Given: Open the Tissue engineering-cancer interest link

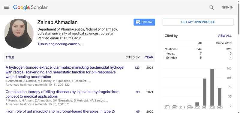Looking at the screenshot, I should [x=61, y=44].
